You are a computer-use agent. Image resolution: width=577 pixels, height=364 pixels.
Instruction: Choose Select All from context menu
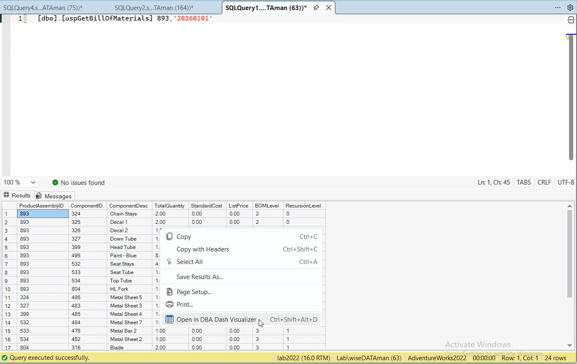pyautogui.click(x=242, y=262)
